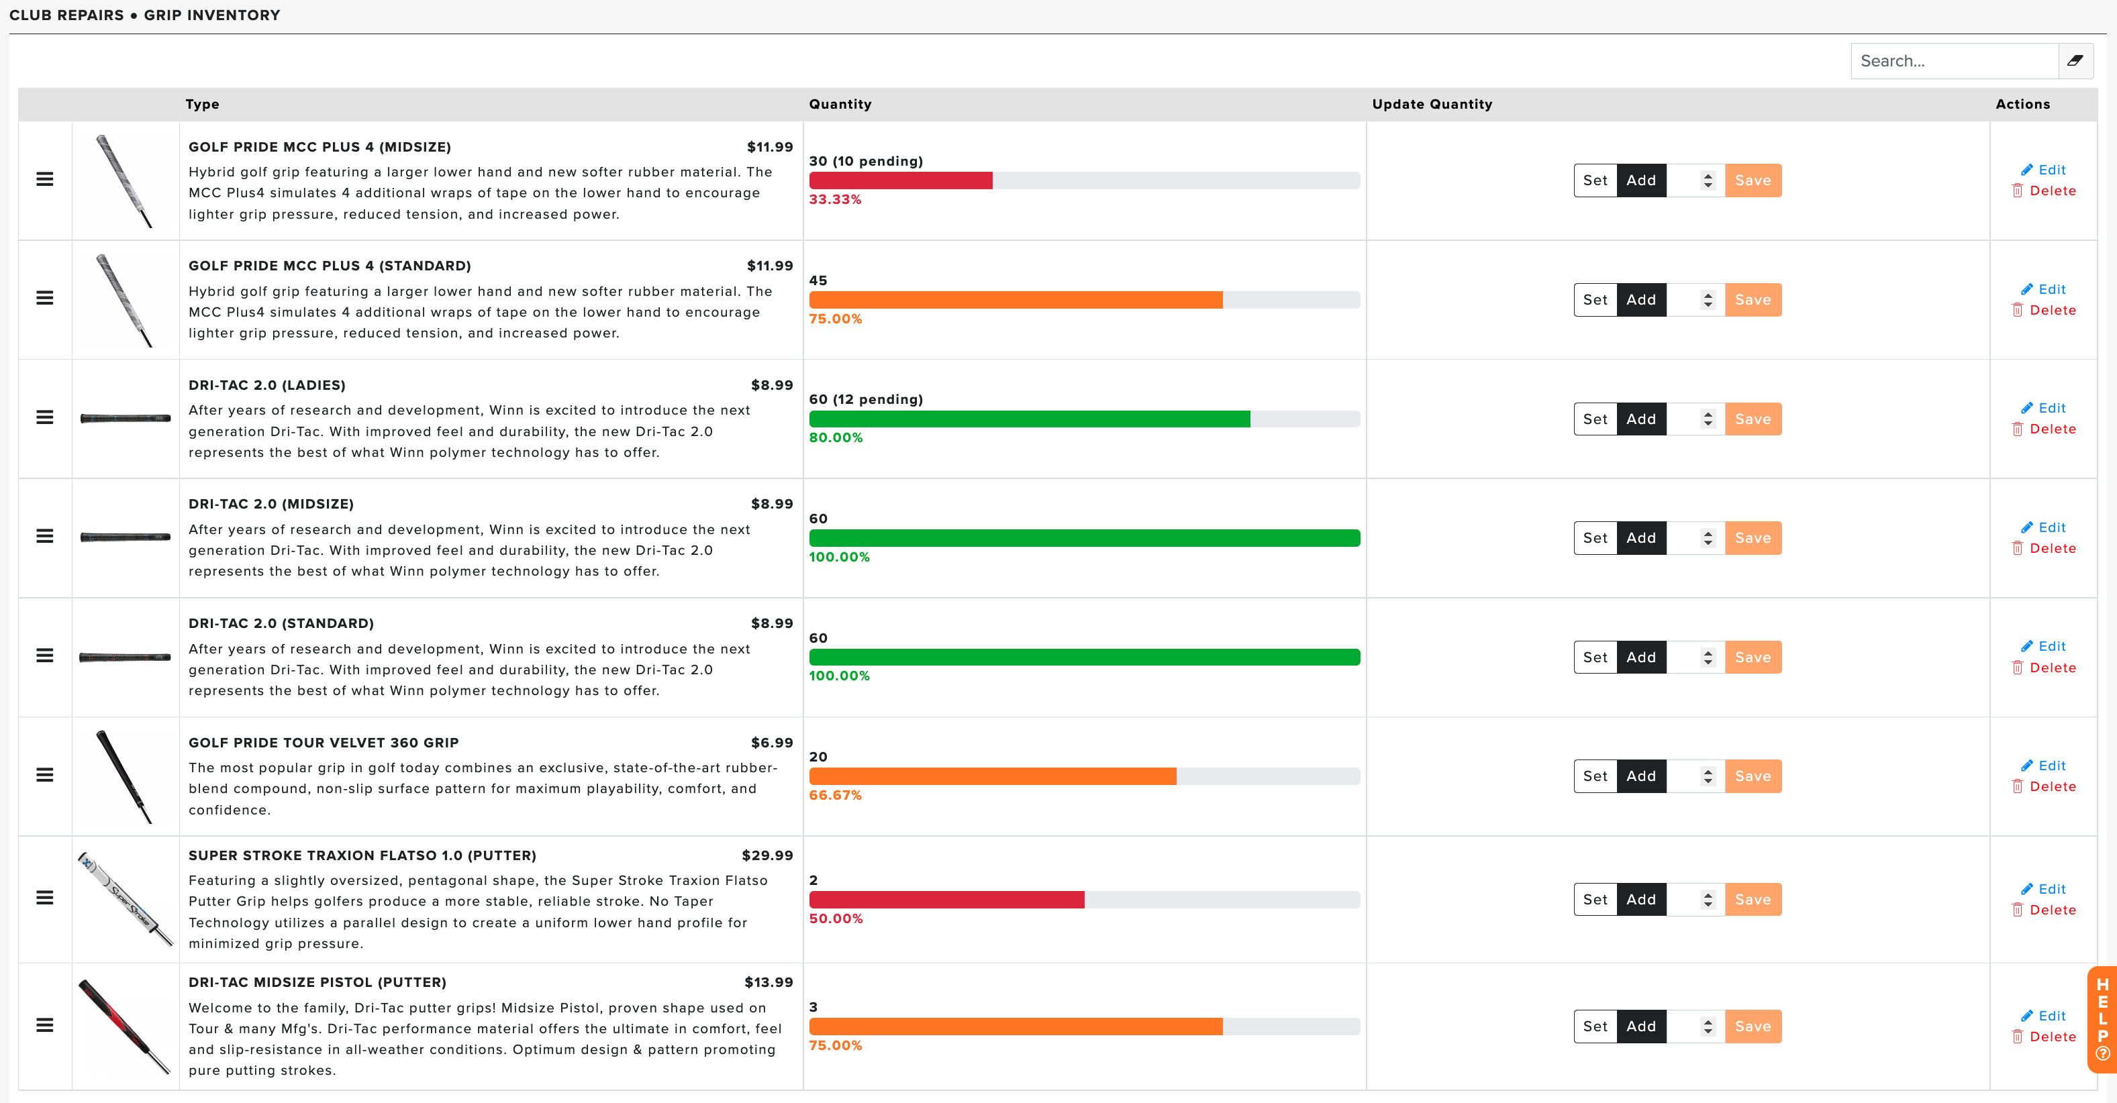Edit the Tour Velvet 360 Grip
Viewport: 2117px width, 1103px height.
[x=2043, y=766]
